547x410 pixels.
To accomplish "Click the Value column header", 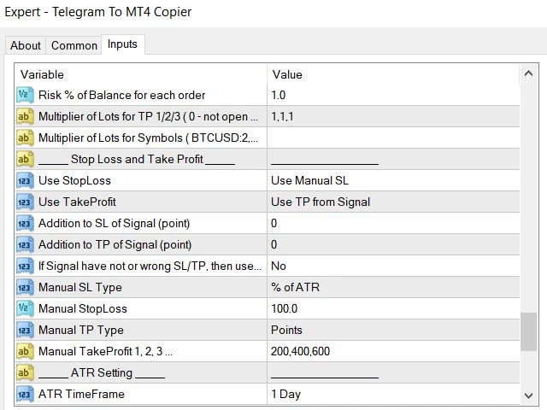I will pos(393,74).
